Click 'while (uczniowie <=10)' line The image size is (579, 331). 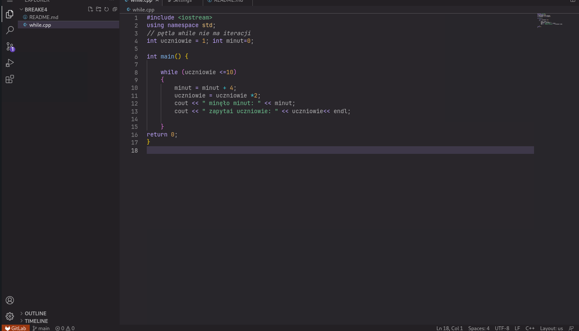point(199,72)
